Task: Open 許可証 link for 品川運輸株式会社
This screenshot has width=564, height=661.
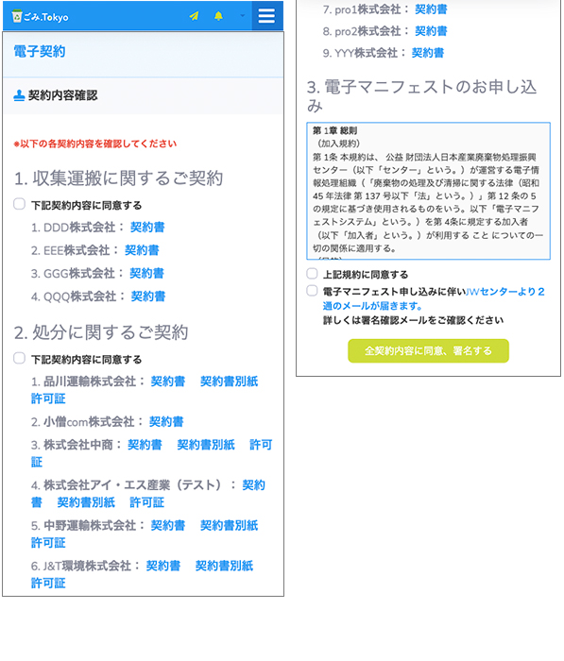Action: 48,398
